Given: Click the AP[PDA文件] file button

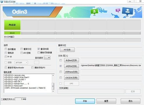Looking at the screenshot, I should (x=71, y=66).
